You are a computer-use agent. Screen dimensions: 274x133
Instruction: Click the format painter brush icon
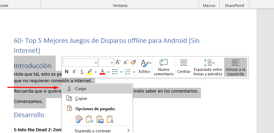pyautogui.click(x=133, y=62)
